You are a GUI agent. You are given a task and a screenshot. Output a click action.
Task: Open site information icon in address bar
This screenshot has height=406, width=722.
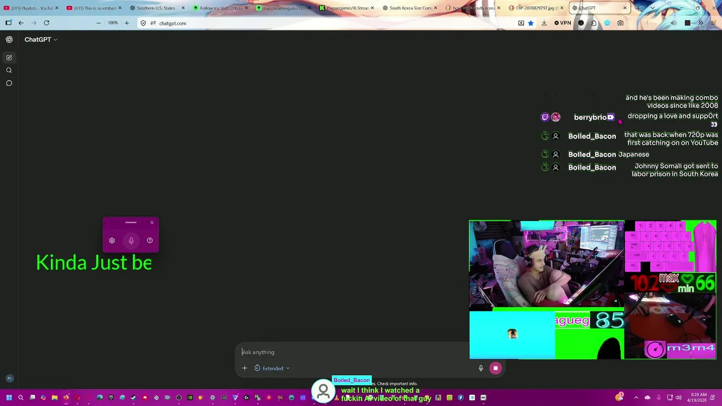(153, 23)
